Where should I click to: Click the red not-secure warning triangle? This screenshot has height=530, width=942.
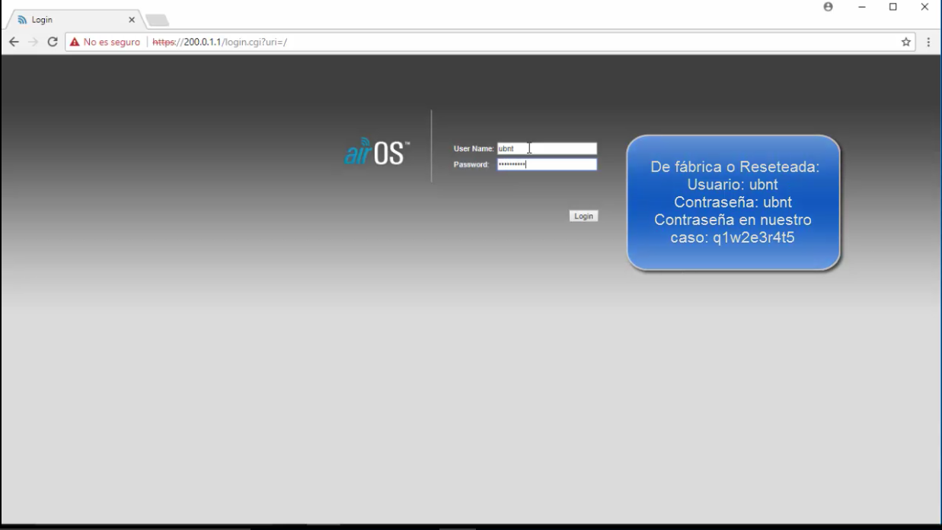click(x=75, y=43)
